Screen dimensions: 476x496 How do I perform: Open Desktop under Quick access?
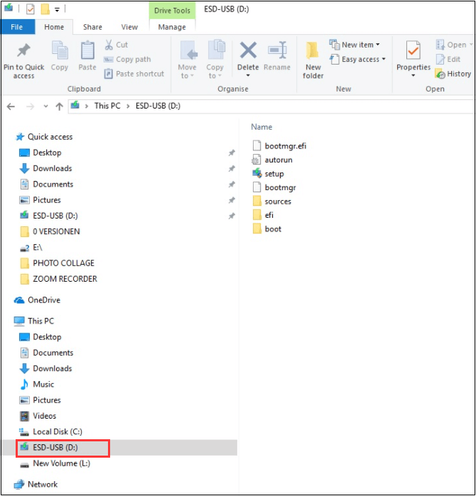coord(40,153)
